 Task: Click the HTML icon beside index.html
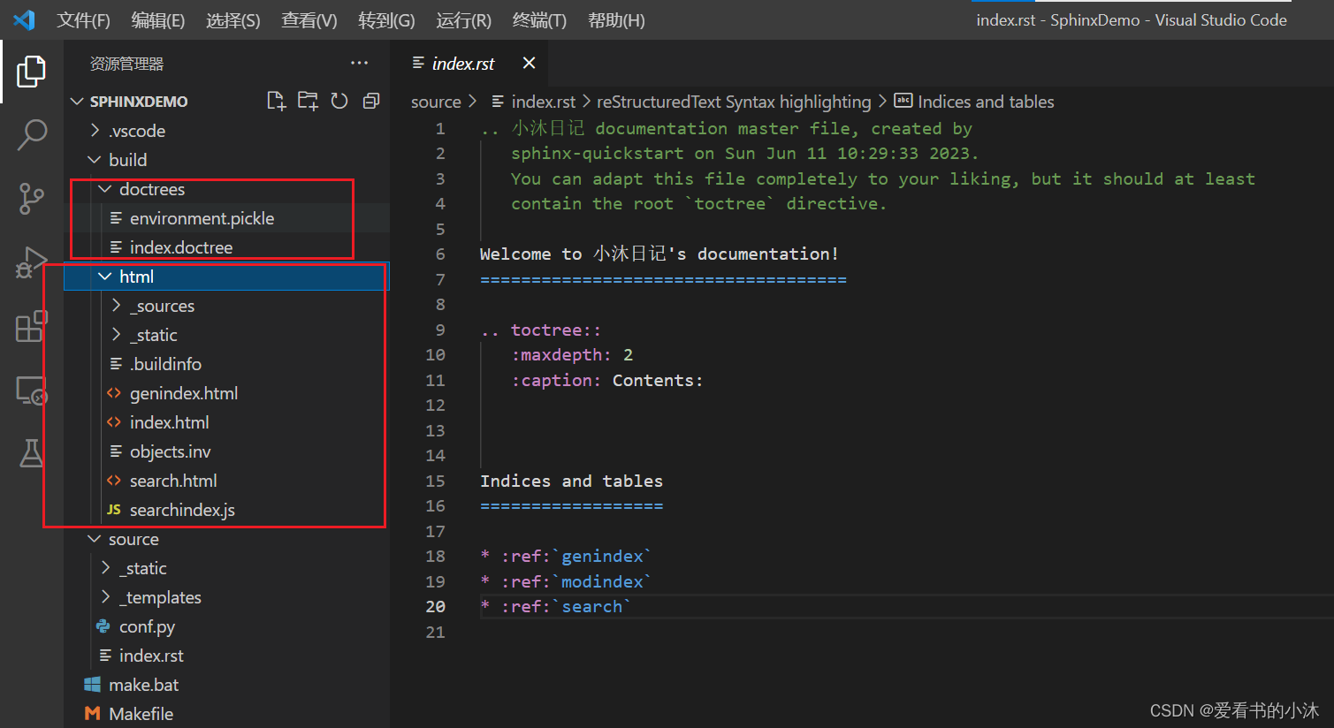[x=114, y=422]
